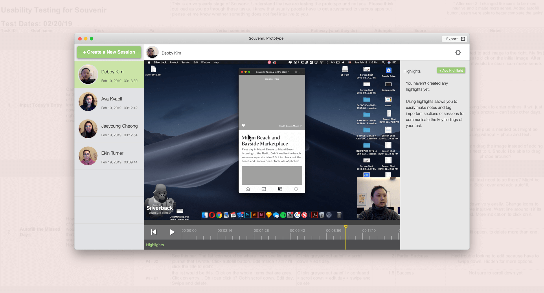Viewport: 544px width, 293px height.
Task: Click the Miami Beach and Bayside Marketplace title
Action: 265,141
